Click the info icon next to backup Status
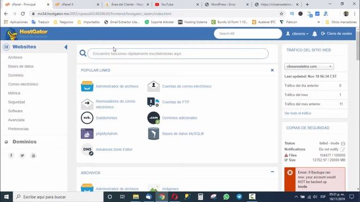Image resolution: width=360 pixels, height=202 pixels. click(x=343, y=144)
